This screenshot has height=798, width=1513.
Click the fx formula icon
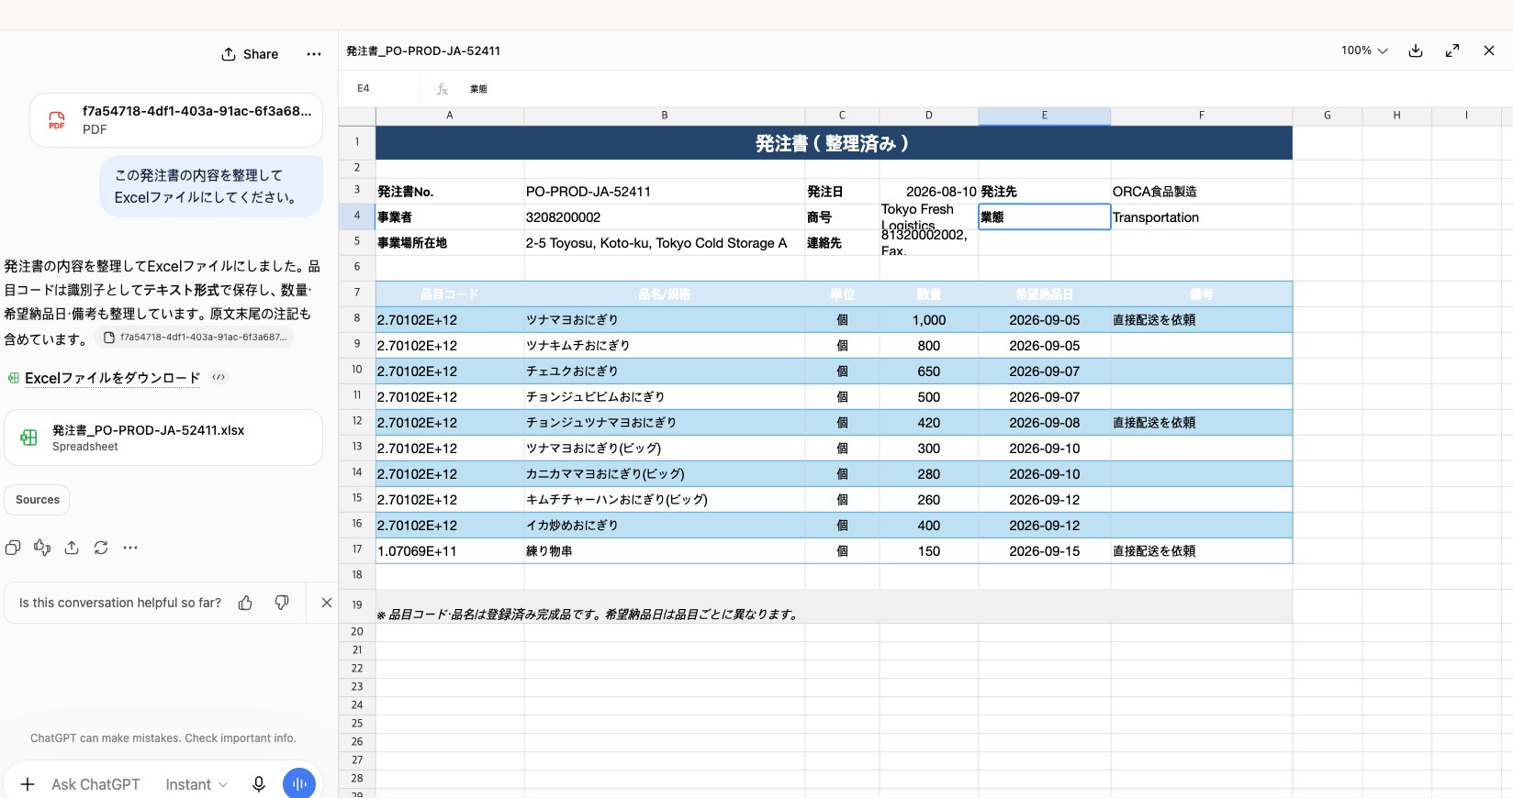click(443, 89)
